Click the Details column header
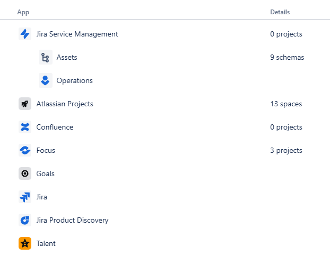 280,12
